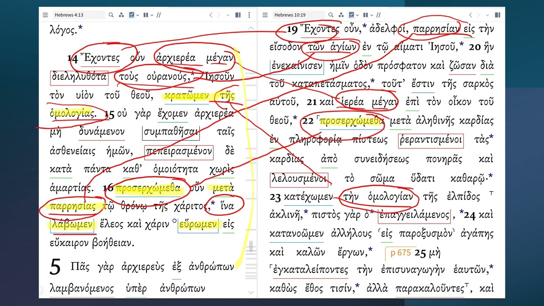
Task: Click the Hebrews 4:13 reference box
Action: tap(79, 15)
